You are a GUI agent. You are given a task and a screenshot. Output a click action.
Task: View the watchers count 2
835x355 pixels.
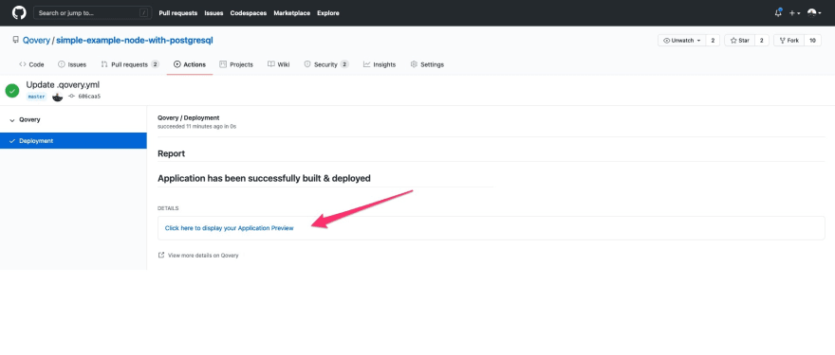click(x=713, y=41)
